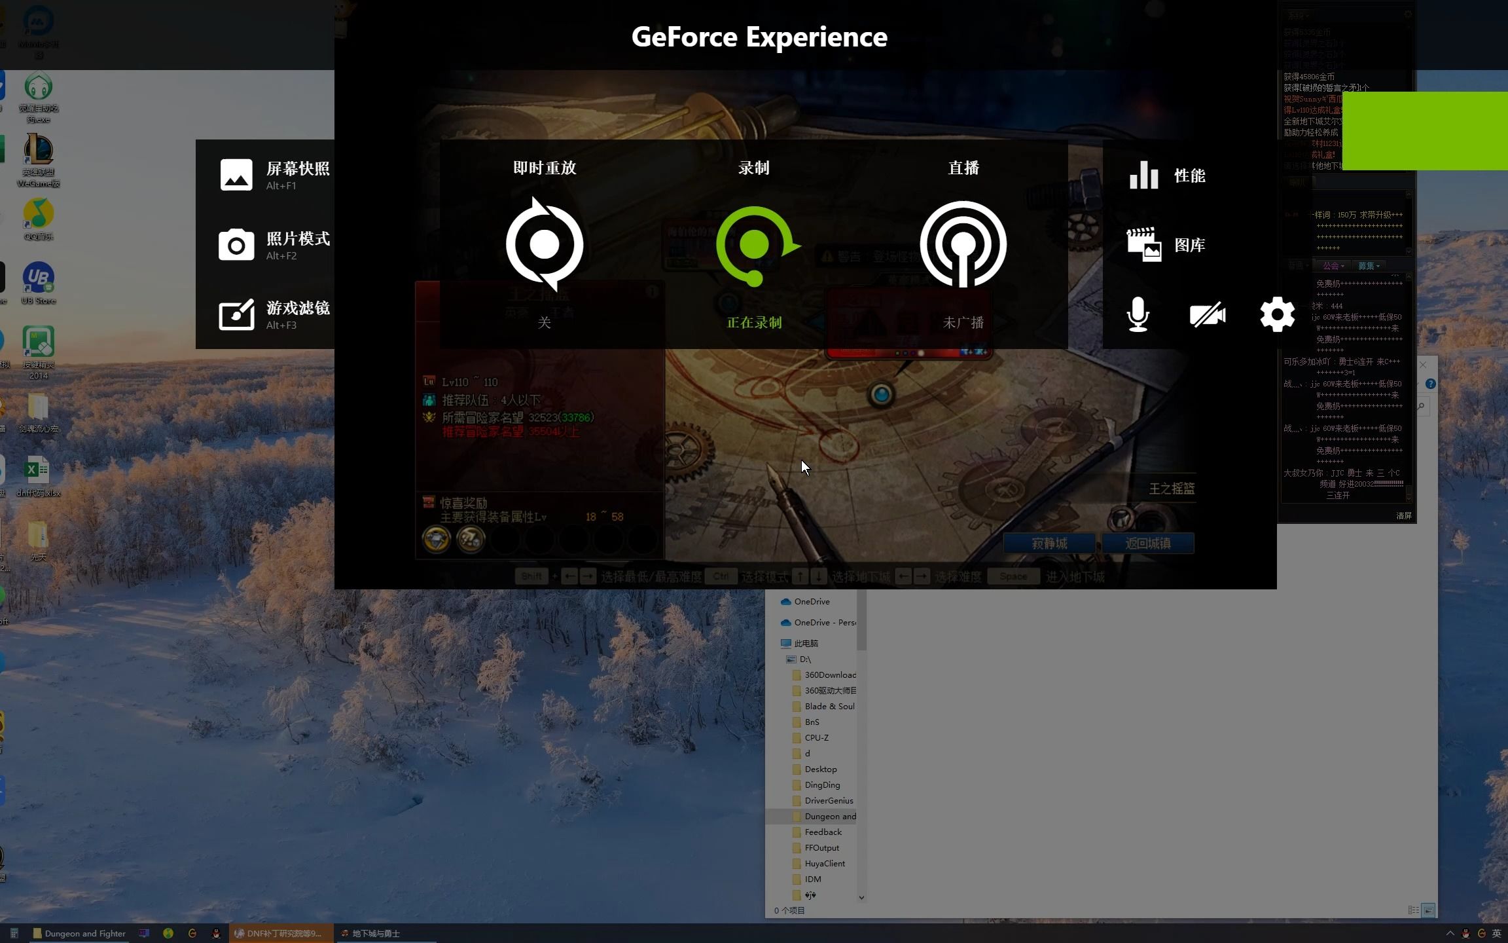Open the 公会 chat channel dropdown
Screen dimensions: 1508x943
pos(1333,266)
